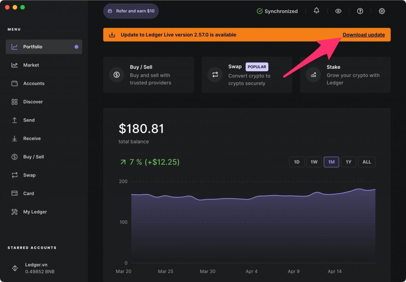Click the 0.49852 BNB balance text
The image size is (406, 282).
point(40,272)
